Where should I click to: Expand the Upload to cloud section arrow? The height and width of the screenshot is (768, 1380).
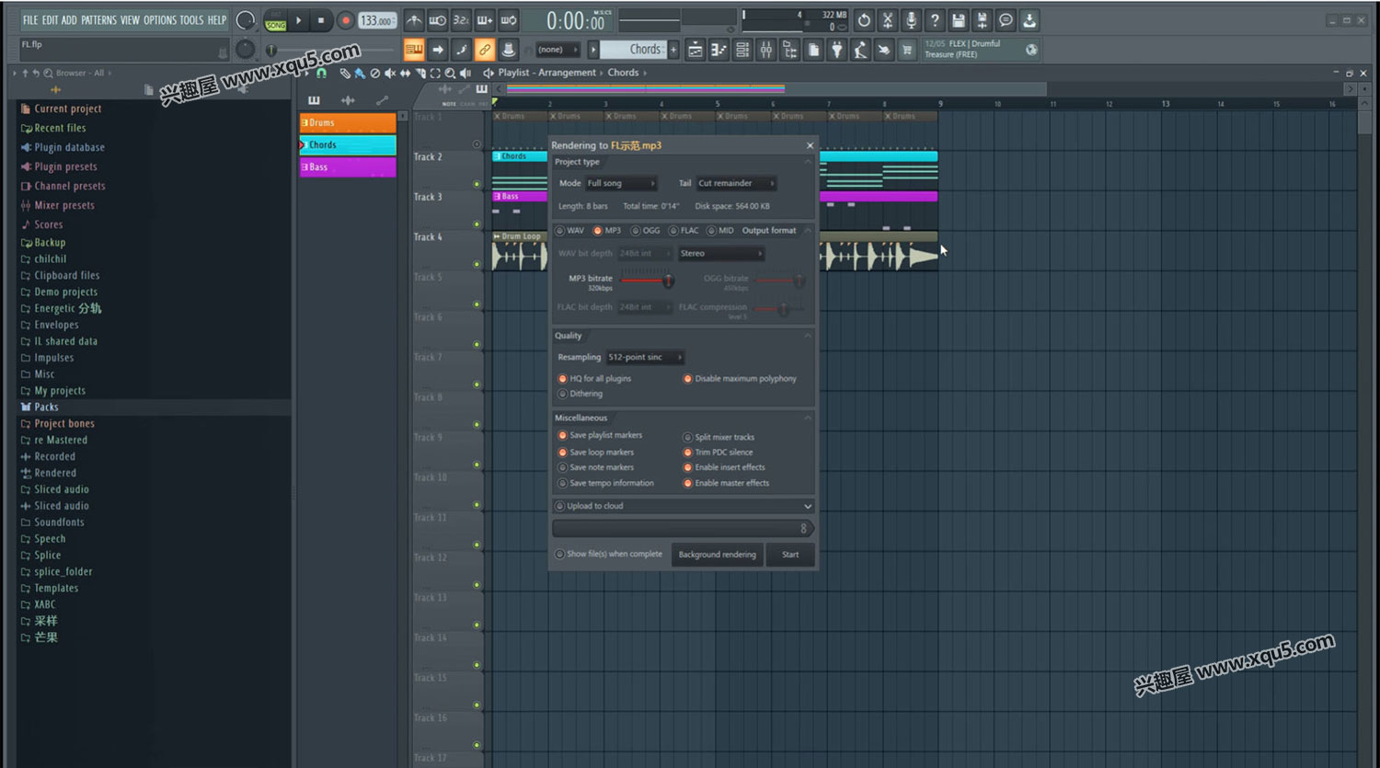[x=808, y=507]
